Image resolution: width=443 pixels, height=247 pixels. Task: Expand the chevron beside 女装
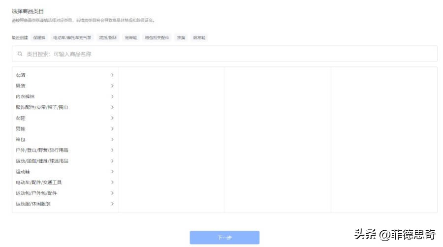pyautogui.click(x=112, y=75)
